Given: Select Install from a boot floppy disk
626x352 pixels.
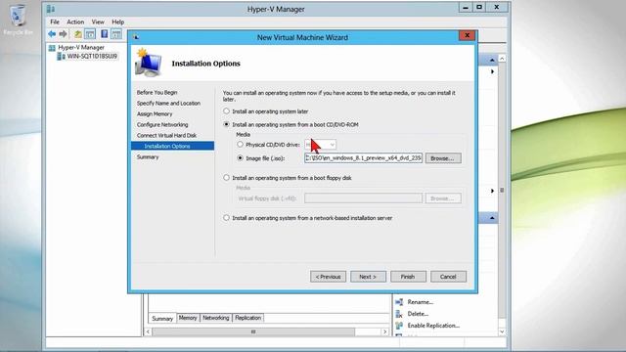Looking at the screenshot, I should 226,177.
